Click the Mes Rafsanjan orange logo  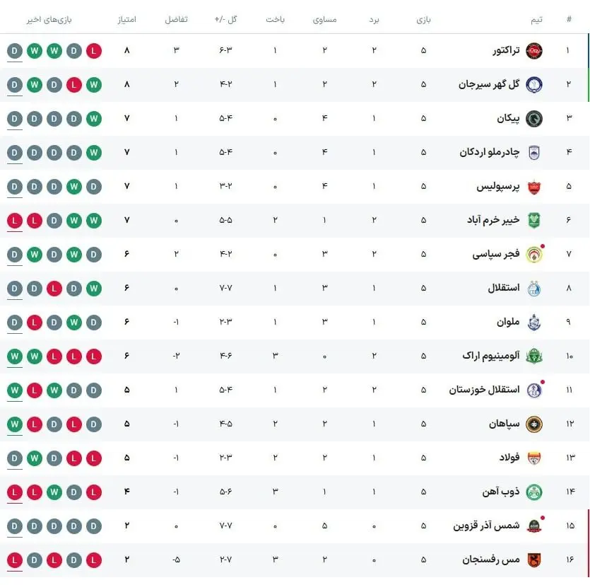click(533, 560)
